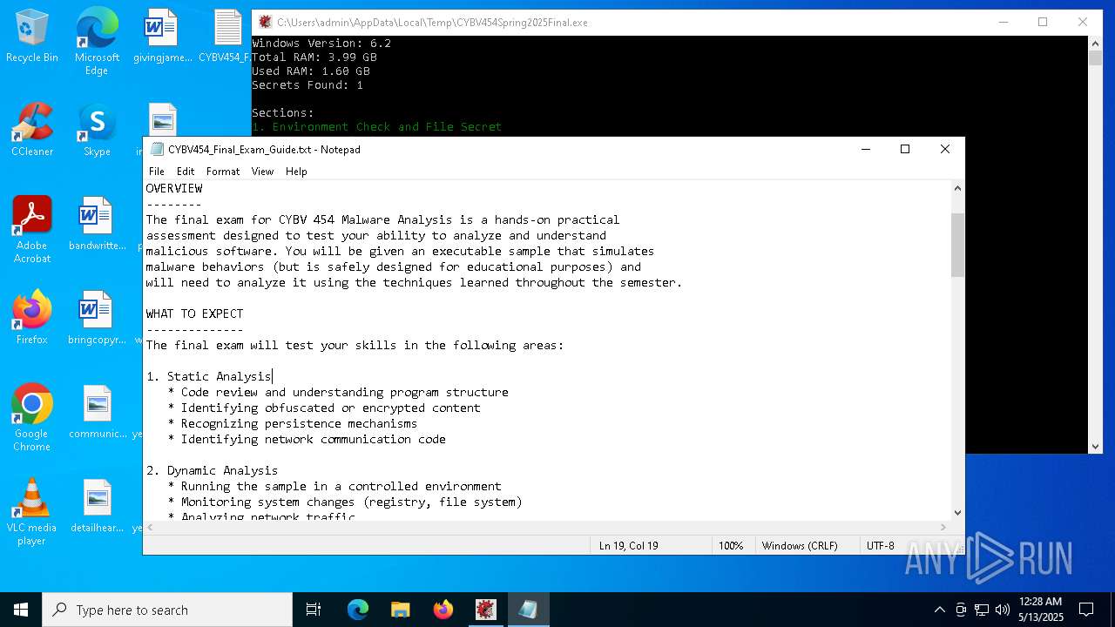Click the Notepad title bar icon
This screenshot has width=1115, height=627.
(157, 149)
